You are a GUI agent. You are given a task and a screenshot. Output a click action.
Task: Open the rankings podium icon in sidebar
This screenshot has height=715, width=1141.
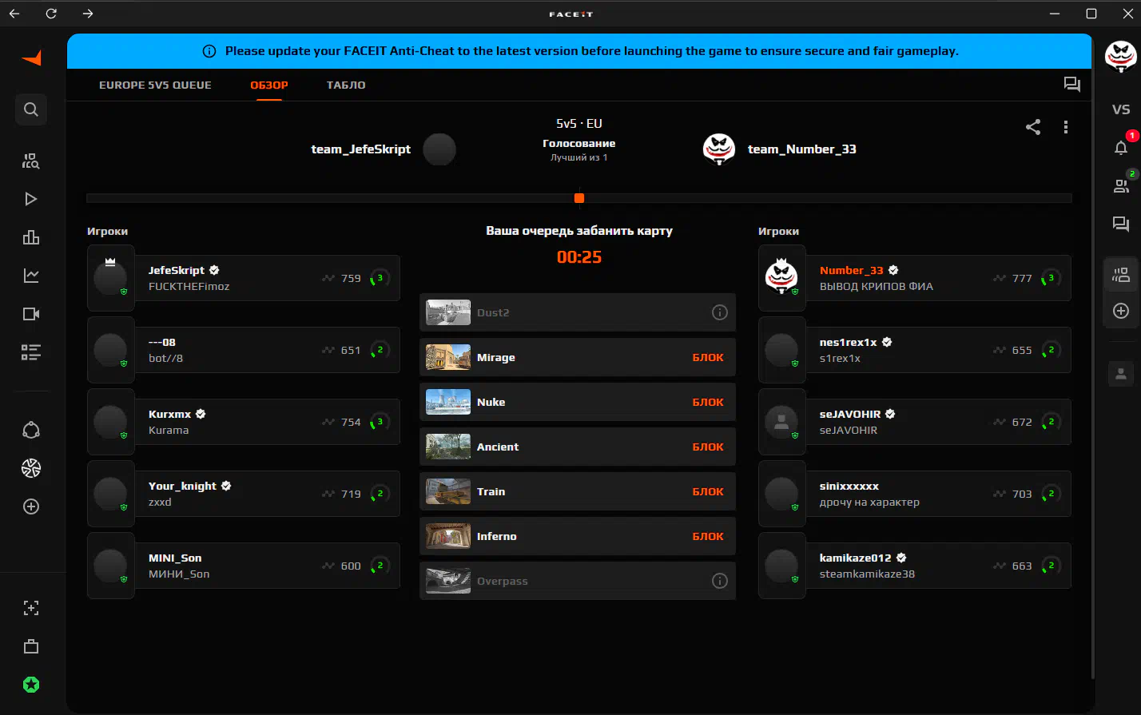point(31,237)
